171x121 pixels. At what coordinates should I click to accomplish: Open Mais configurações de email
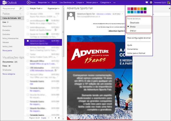[x=139, y=38]
